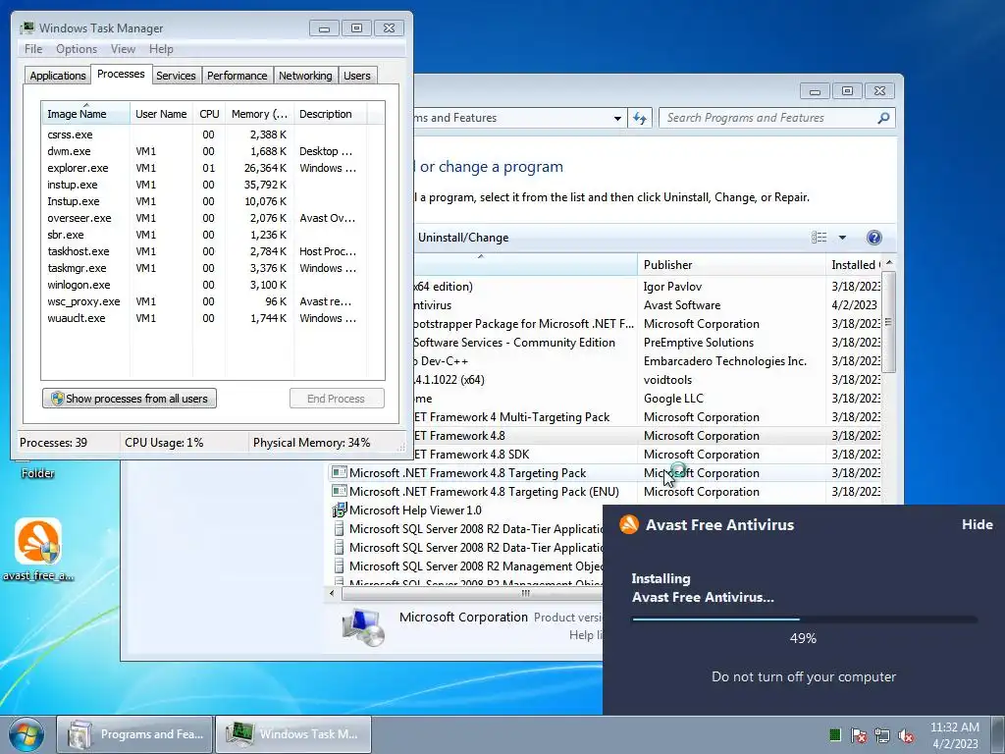1005x754 pixels.
Task: Click the taskbar clock showing 11:32 AM
Action: coord(955,734)
